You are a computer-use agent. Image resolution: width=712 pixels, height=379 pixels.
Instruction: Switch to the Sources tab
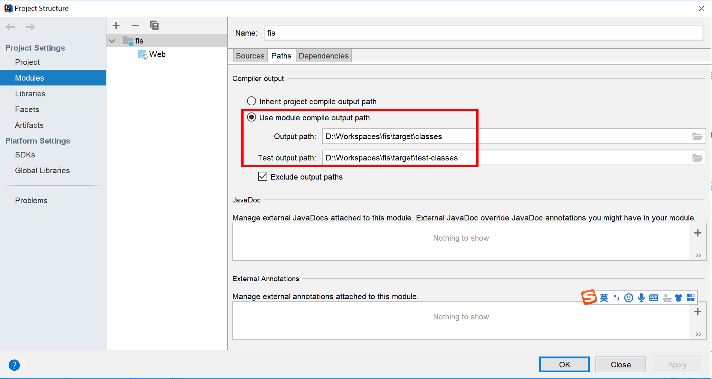click(250, 56)
